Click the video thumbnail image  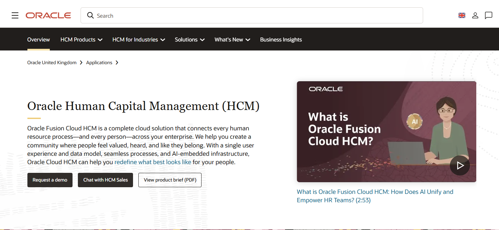pos(386,132)
